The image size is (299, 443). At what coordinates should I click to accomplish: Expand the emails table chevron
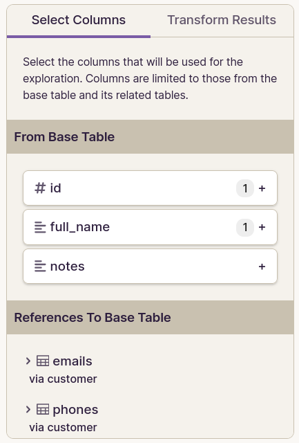coord(28,361)
